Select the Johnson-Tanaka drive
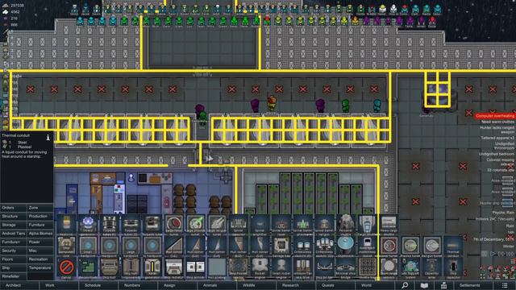Viewport: 516px width, 290px height. 303,268
